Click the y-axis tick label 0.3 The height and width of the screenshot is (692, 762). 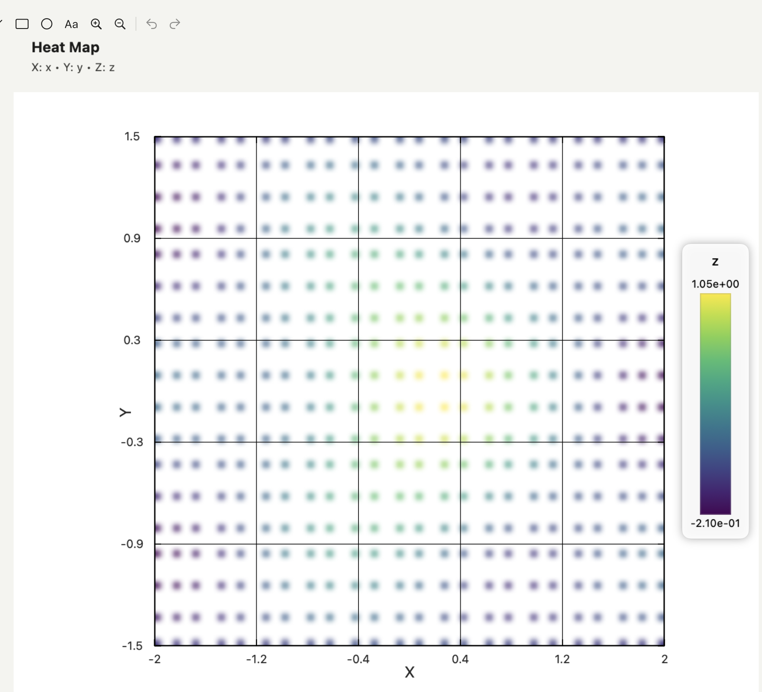coord(132,340)
